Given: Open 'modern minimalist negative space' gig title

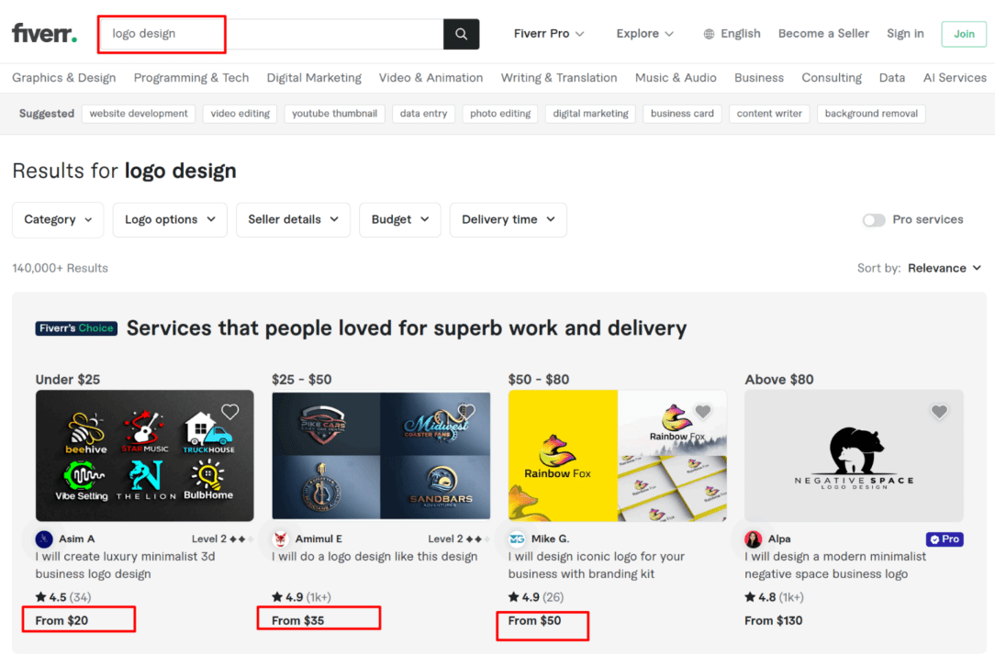Looking at the screenshot, I should tap(835, 565).
